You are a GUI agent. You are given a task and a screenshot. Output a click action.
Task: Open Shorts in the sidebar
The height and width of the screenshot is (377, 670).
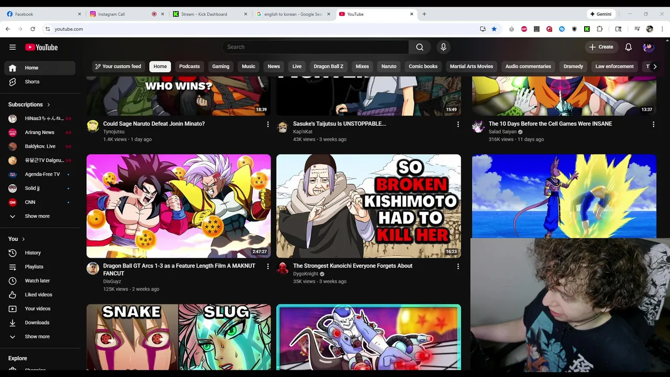pos(40,82)
